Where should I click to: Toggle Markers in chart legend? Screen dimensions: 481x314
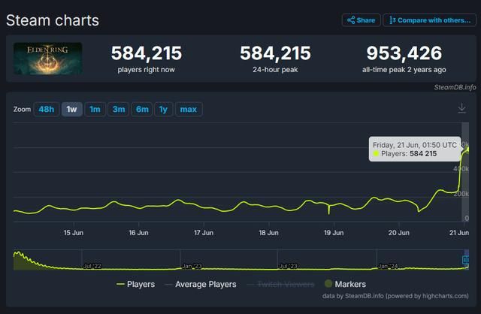tap(348, 285)
